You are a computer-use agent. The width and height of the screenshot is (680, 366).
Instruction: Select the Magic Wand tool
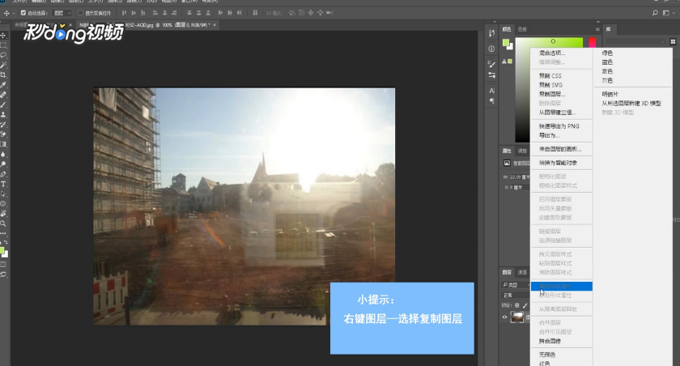click(3, 65)
